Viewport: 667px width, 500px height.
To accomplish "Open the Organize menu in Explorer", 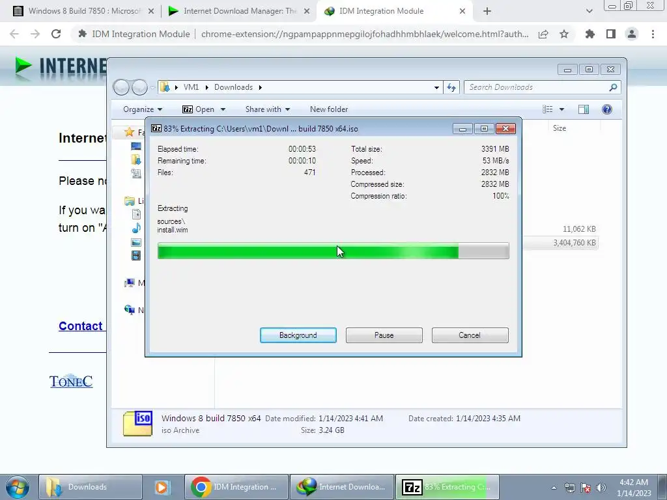I will pyautogui.click(x=143, y=109).
